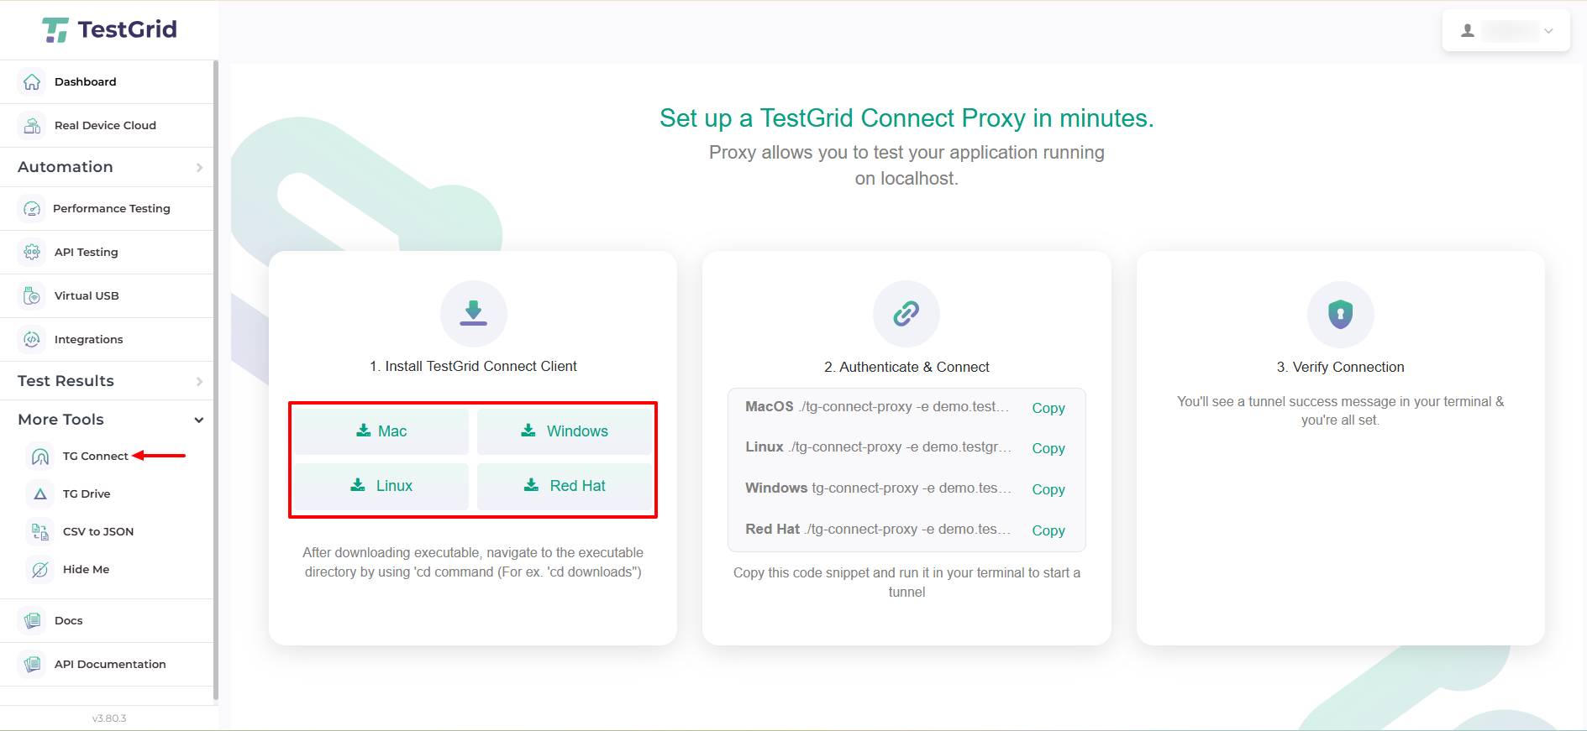Download the Windows client
Image resolution: width=1587 pixels, height=731 pixels.
(x=565, y=431)
